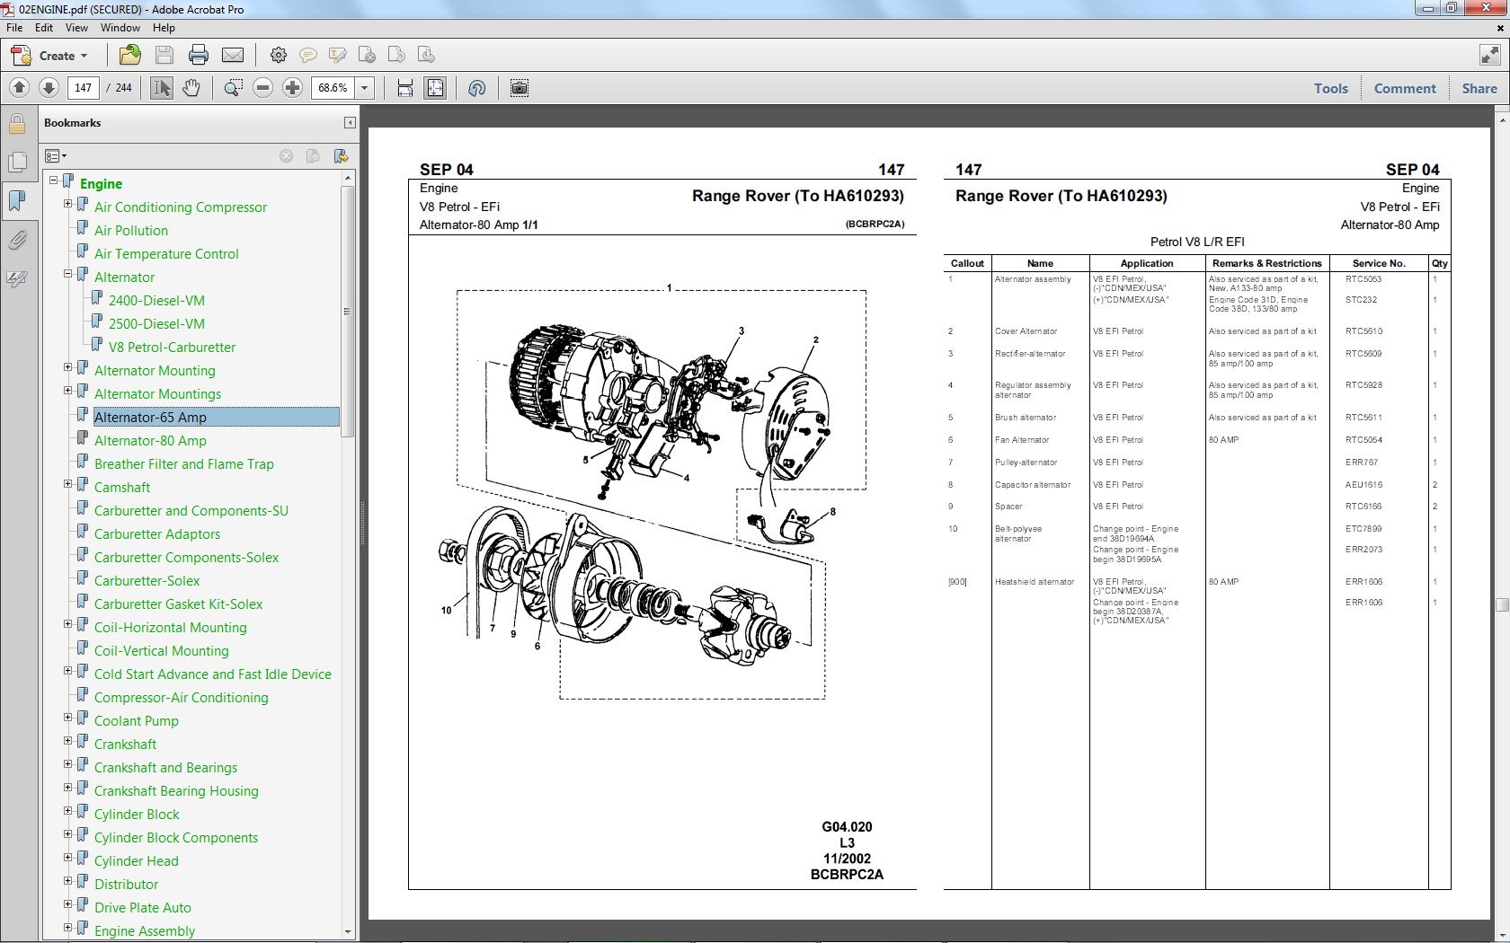The width and height of the screenshot is (1510, 943).
Task: Expand the Camshaft bookmark
Action: point(67,484)
